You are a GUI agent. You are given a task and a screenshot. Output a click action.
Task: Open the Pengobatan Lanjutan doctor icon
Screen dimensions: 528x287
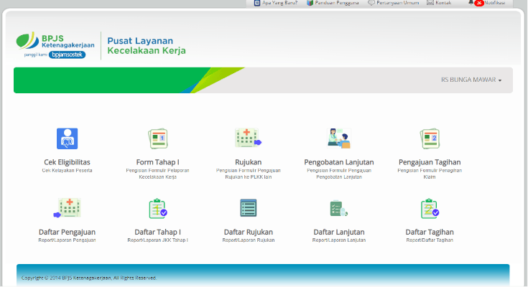click(339, 138)
